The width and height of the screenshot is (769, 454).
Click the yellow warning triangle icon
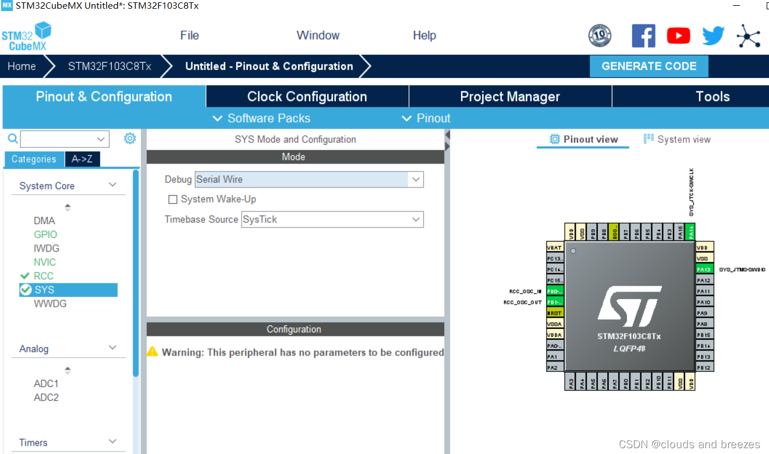pos(153,352)
